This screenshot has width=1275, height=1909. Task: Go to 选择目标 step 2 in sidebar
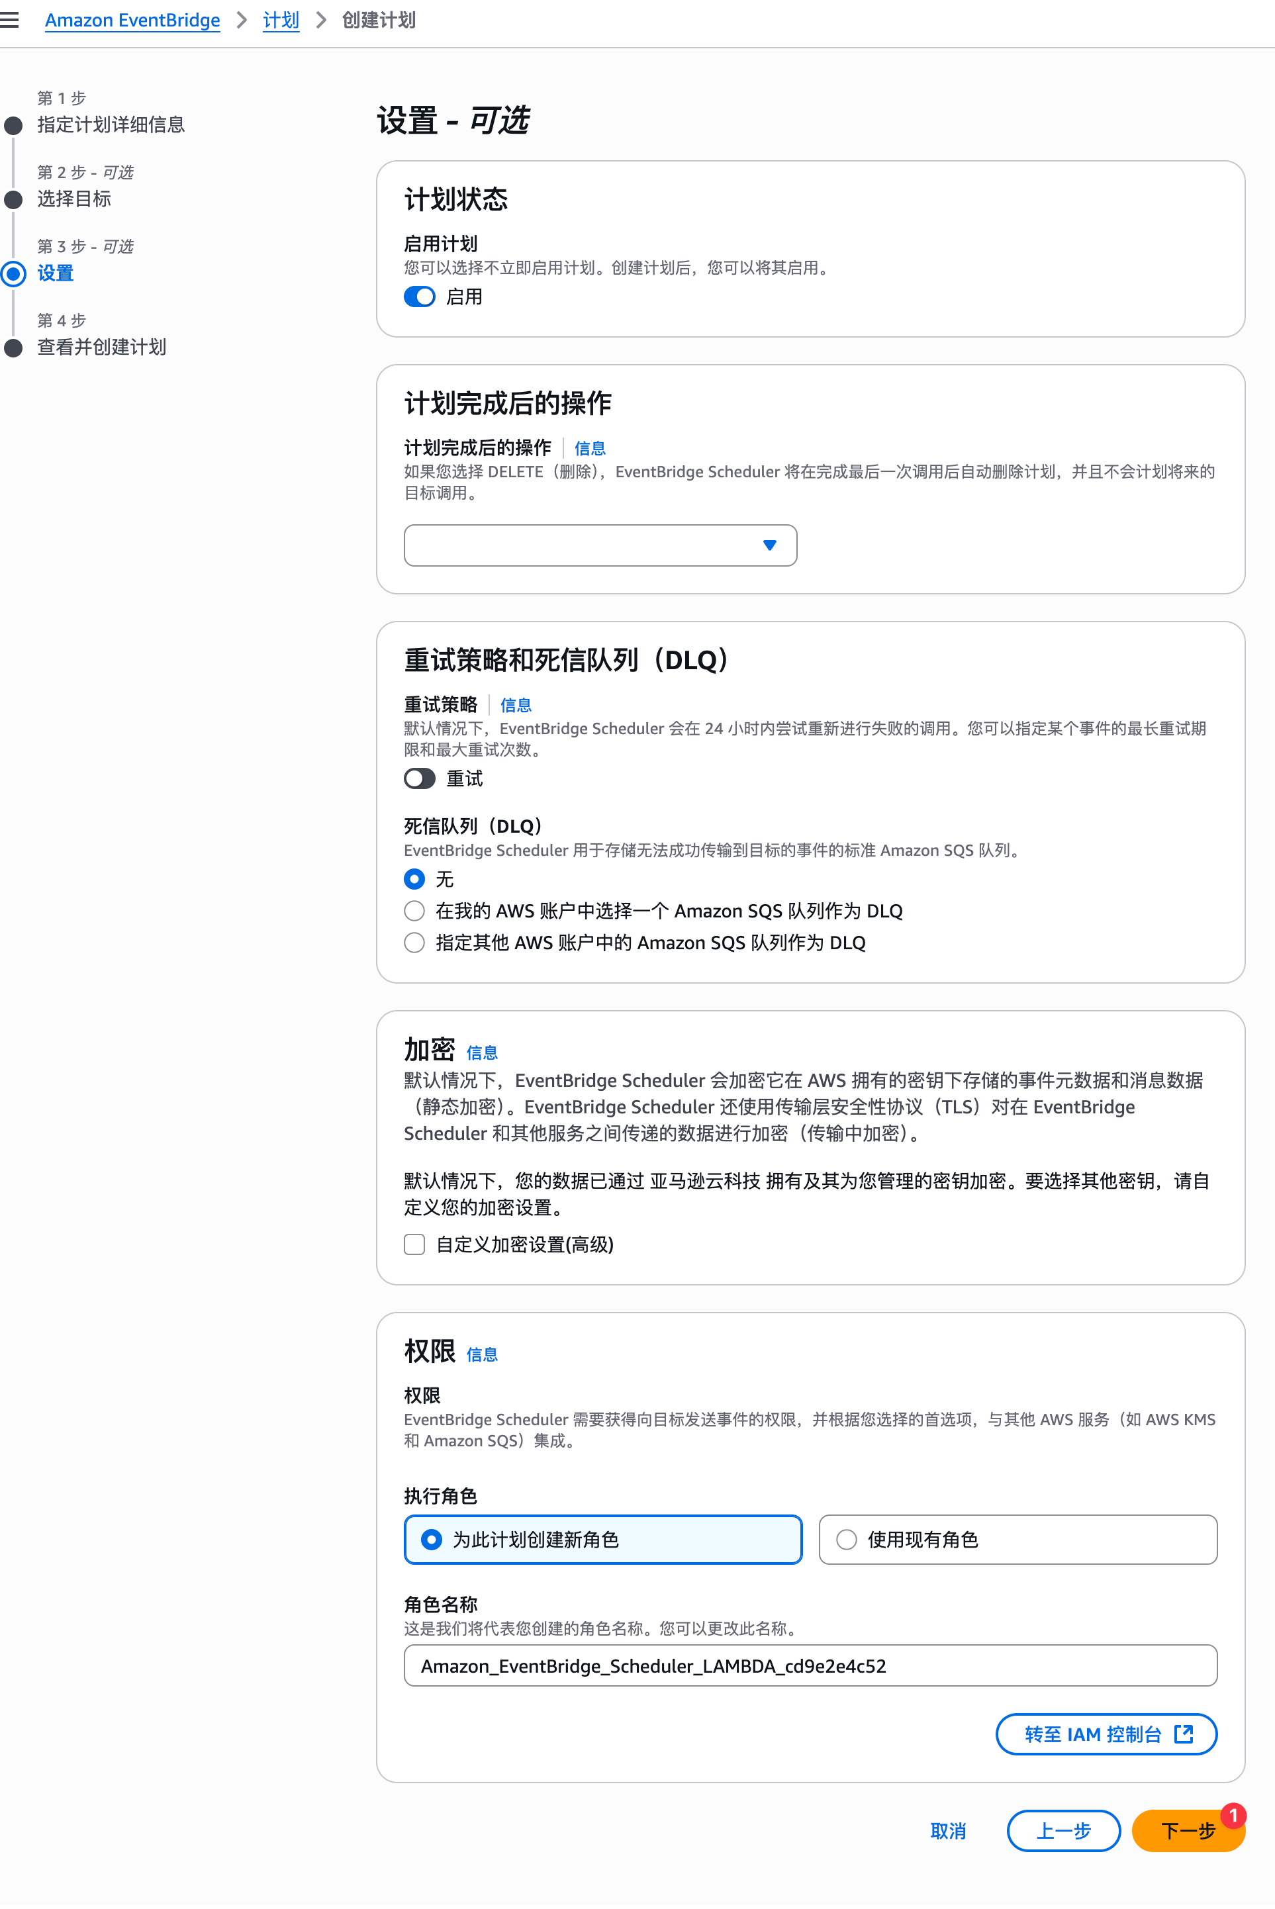(x=74, y=199)
